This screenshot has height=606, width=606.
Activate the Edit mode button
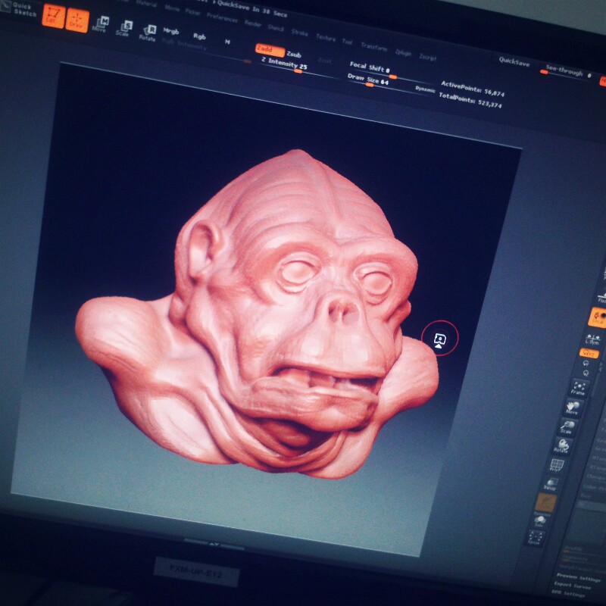point(53,16)
